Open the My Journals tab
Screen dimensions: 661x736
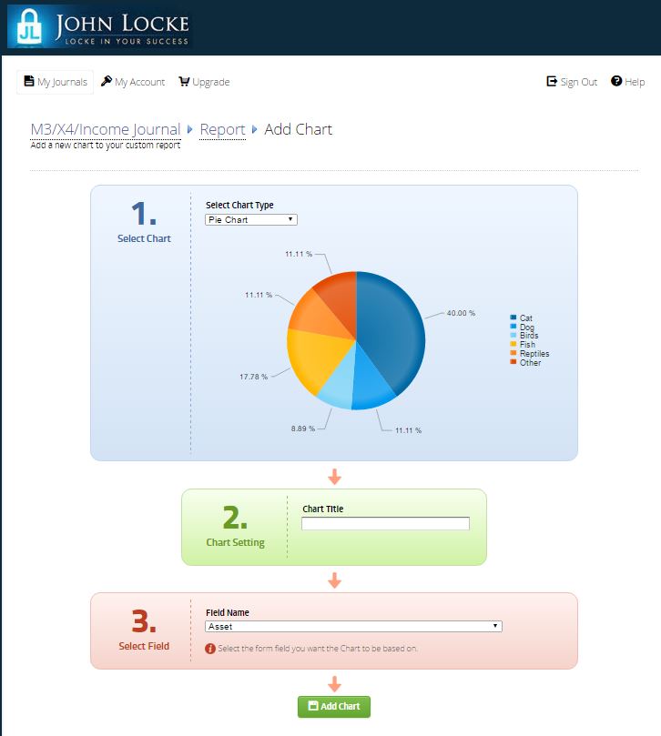tap(56, 82)
